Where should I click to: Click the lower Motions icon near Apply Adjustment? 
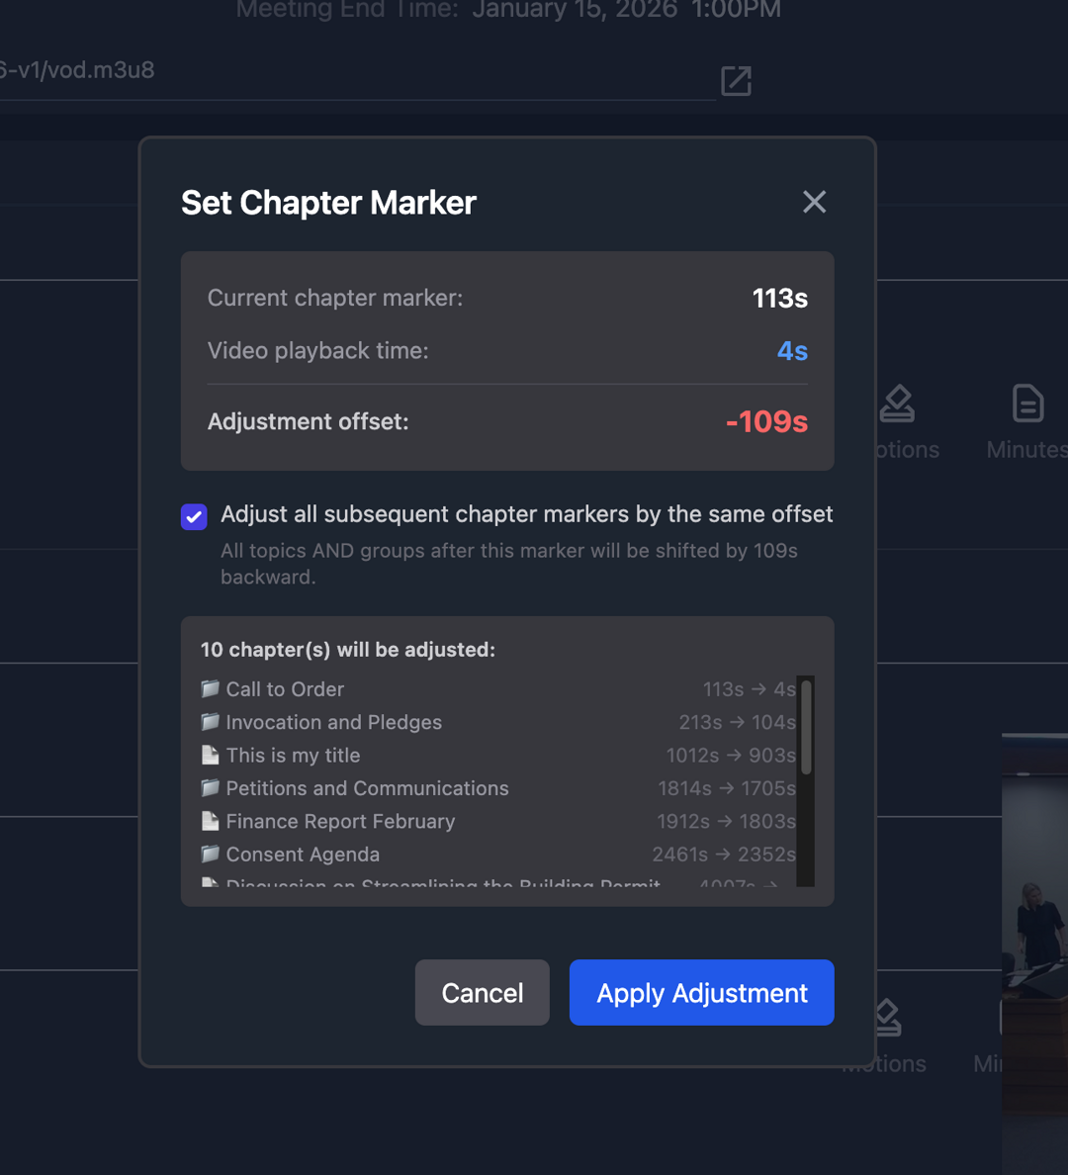click(885, 1017)
